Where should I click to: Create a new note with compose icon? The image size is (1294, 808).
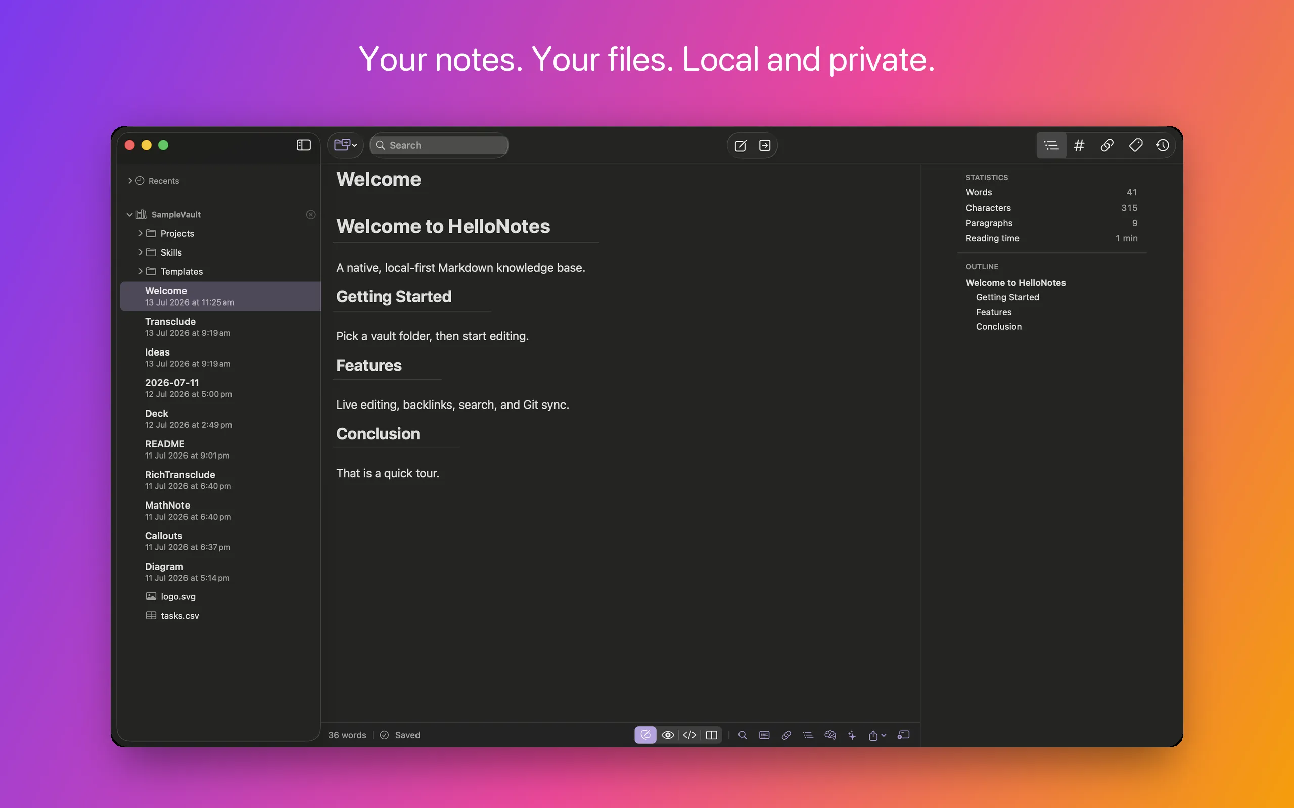coord(741,146)
